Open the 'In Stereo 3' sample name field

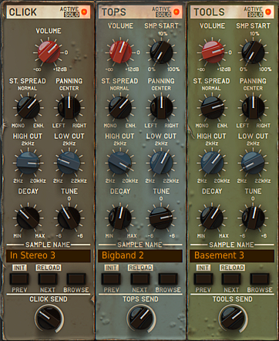click(x=49, y=255)
